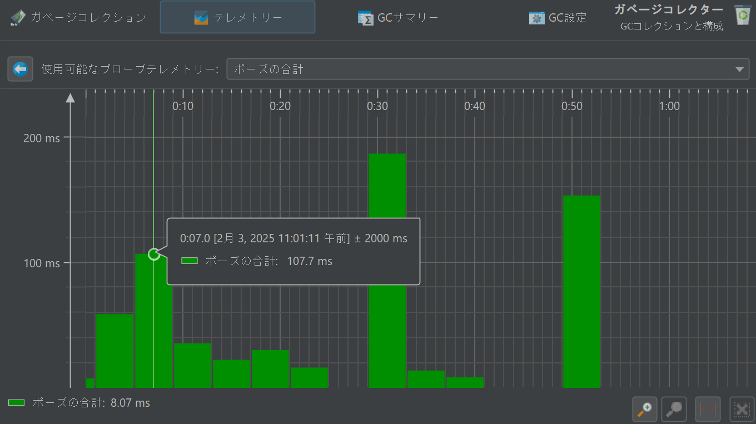Image resolution: width=756 pixels, height=424 pixels.
Task: Switch to the GCサマリー tab
Action: [x=398, y=17]
